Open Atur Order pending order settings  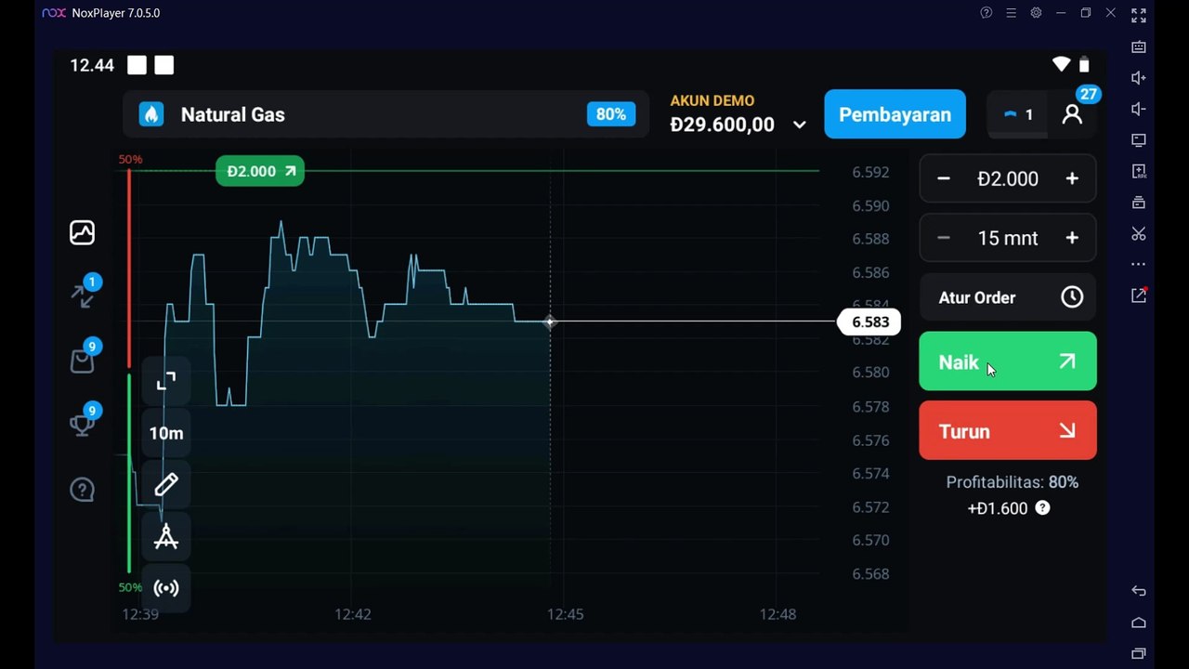(x=1008, y=297)
